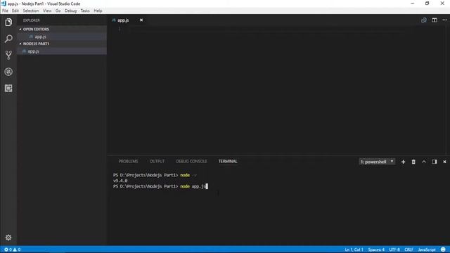Open the Debug menu

point(70,11)
